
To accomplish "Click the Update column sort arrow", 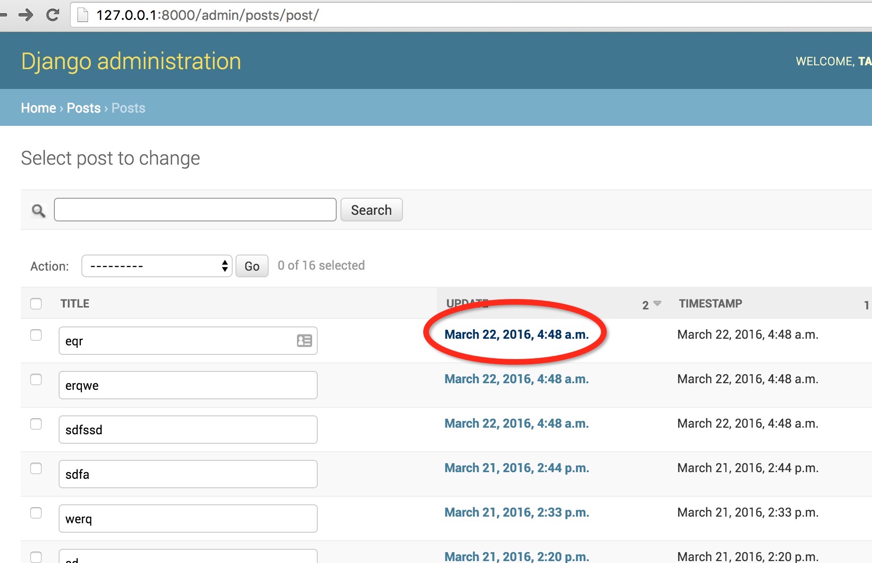I will click(657, 303).
